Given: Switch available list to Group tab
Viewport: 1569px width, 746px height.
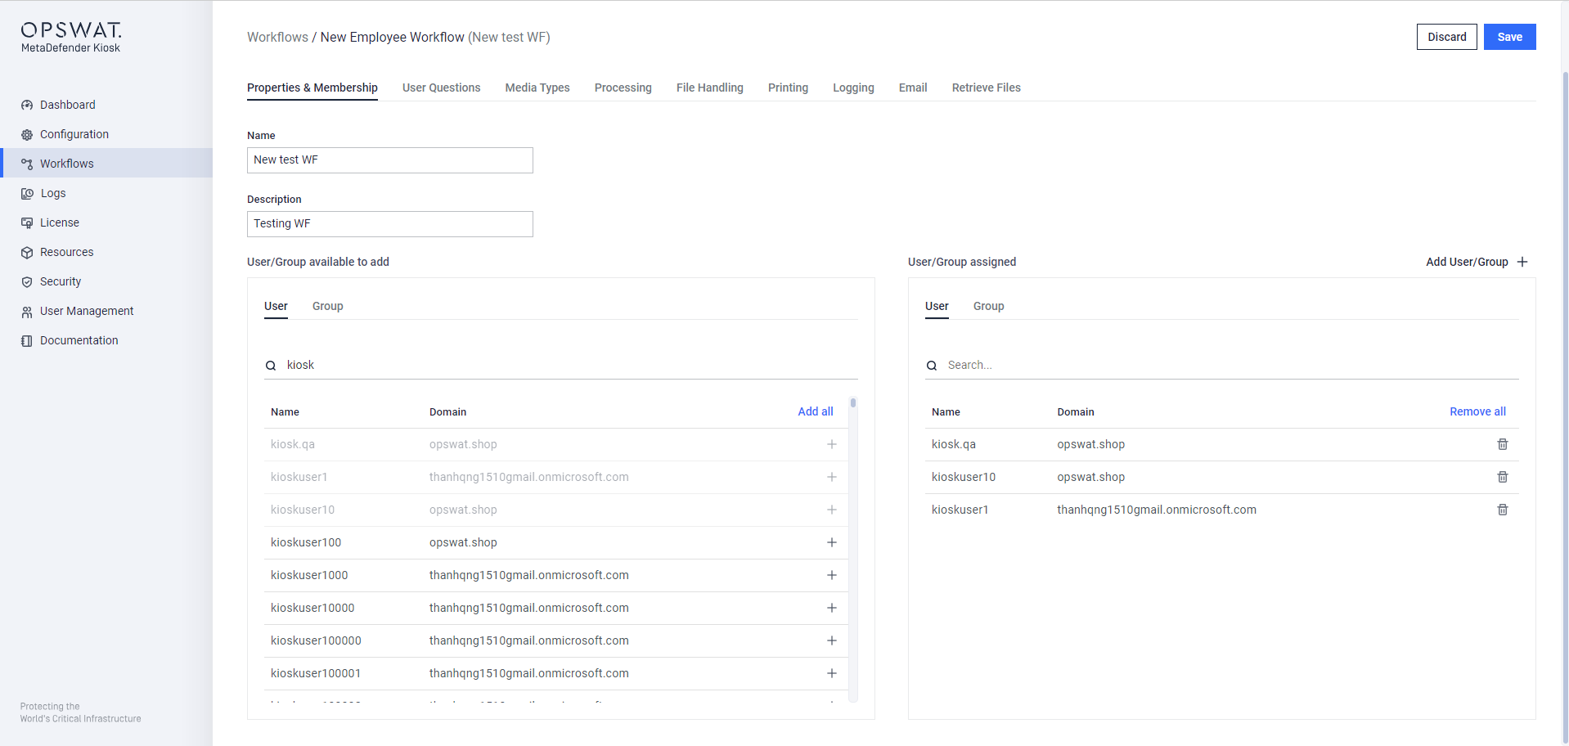Looking at the screenshot, I should 328,306.
